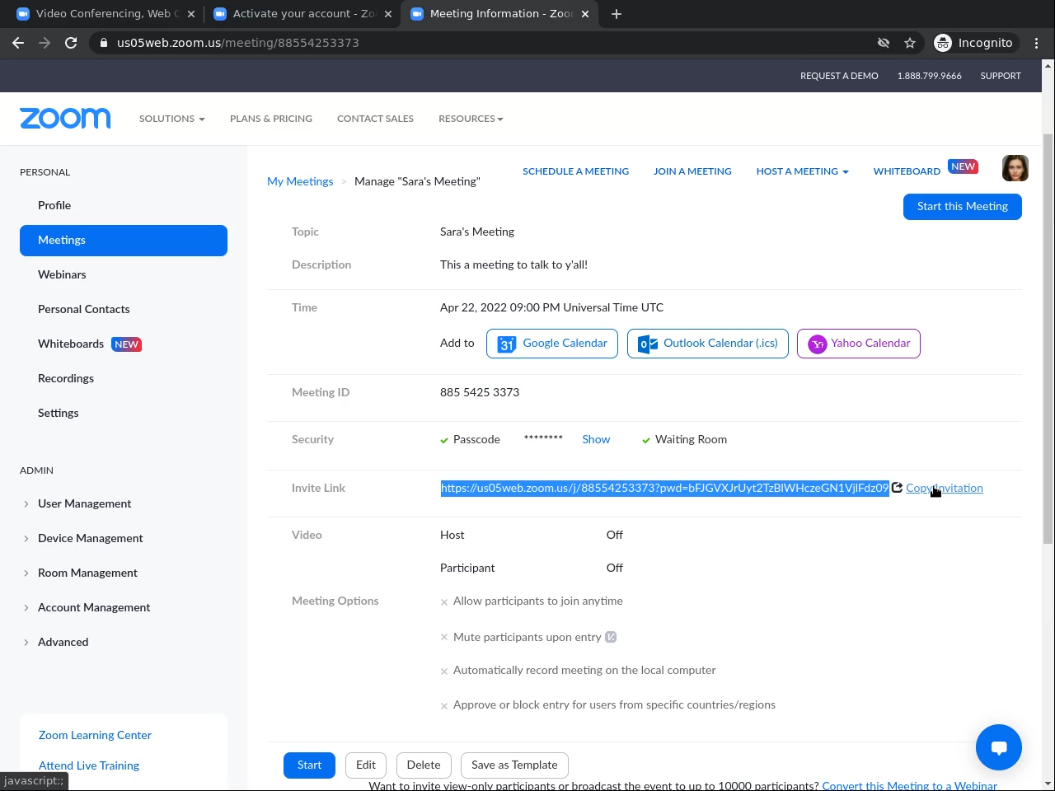
Task: Click the third-party cookie blocking eye icon
Action: click(884, 43)
